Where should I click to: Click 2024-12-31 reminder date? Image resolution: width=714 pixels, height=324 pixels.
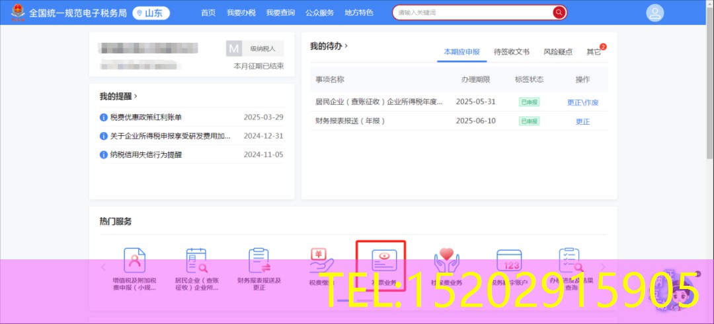point(263,136)
